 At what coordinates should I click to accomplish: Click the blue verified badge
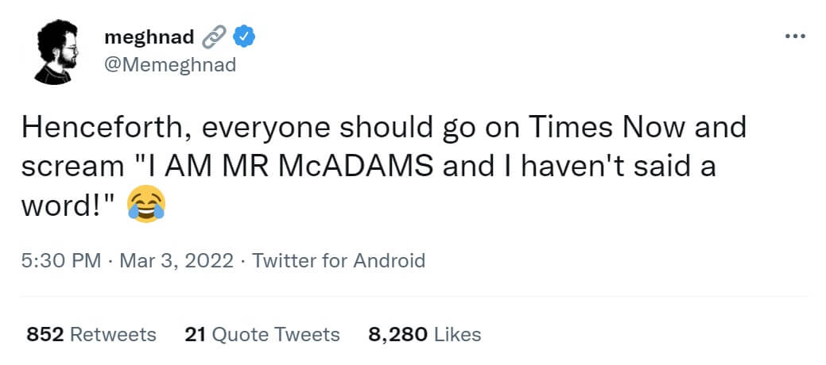[242, 36]
